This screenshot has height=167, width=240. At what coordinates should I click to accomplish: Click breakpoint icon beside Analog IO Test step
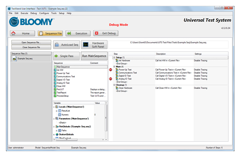point(110,79)
